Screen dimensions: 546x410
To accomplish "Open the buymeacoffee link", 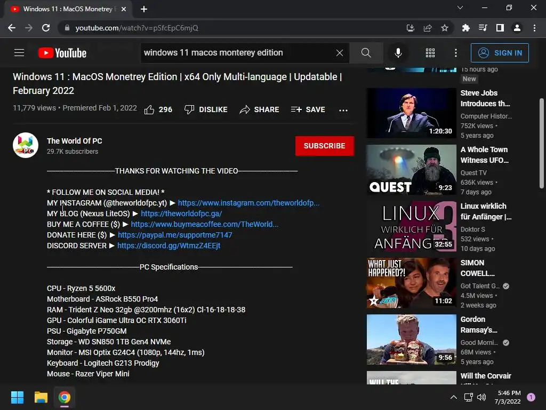I will pos(205,224).
